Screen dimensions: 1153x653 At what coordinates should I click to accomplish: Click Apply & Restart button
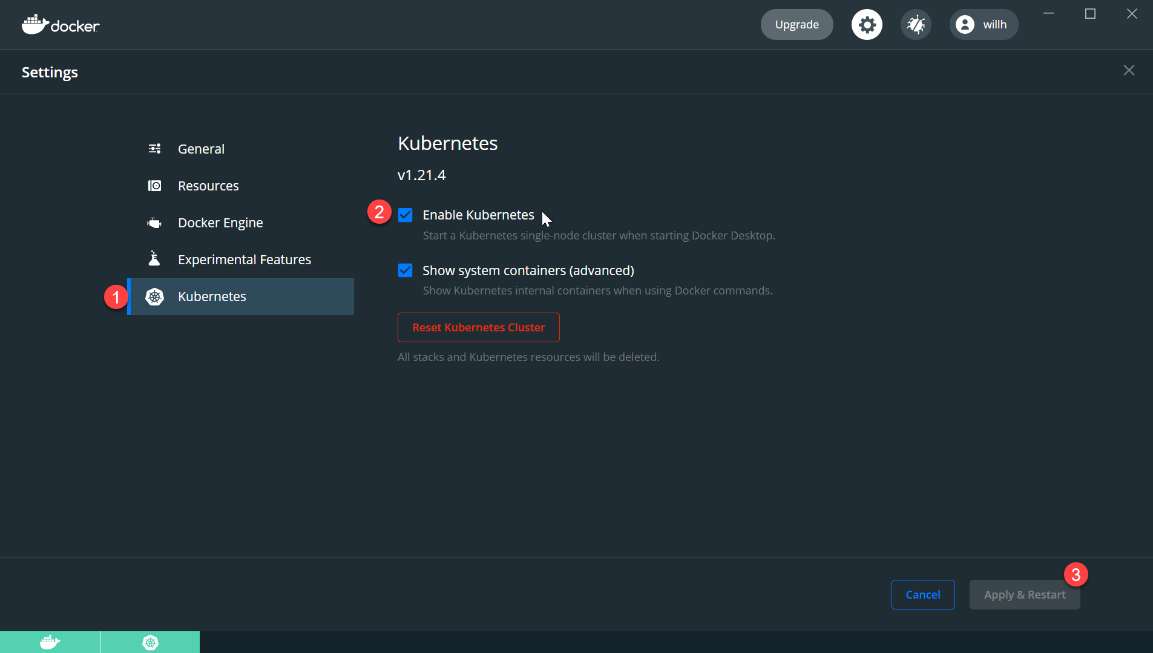coord(1025,594)
